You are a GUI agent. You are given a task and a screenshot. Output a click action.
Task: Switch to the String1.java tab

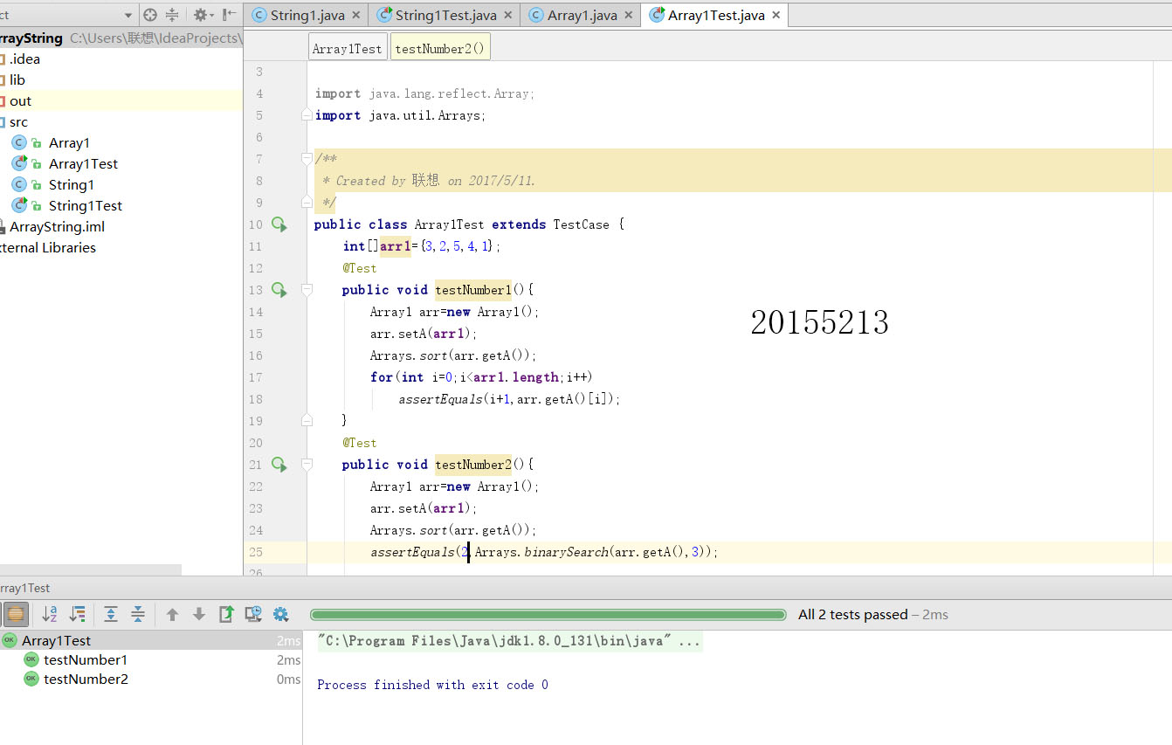pos(307,15)
